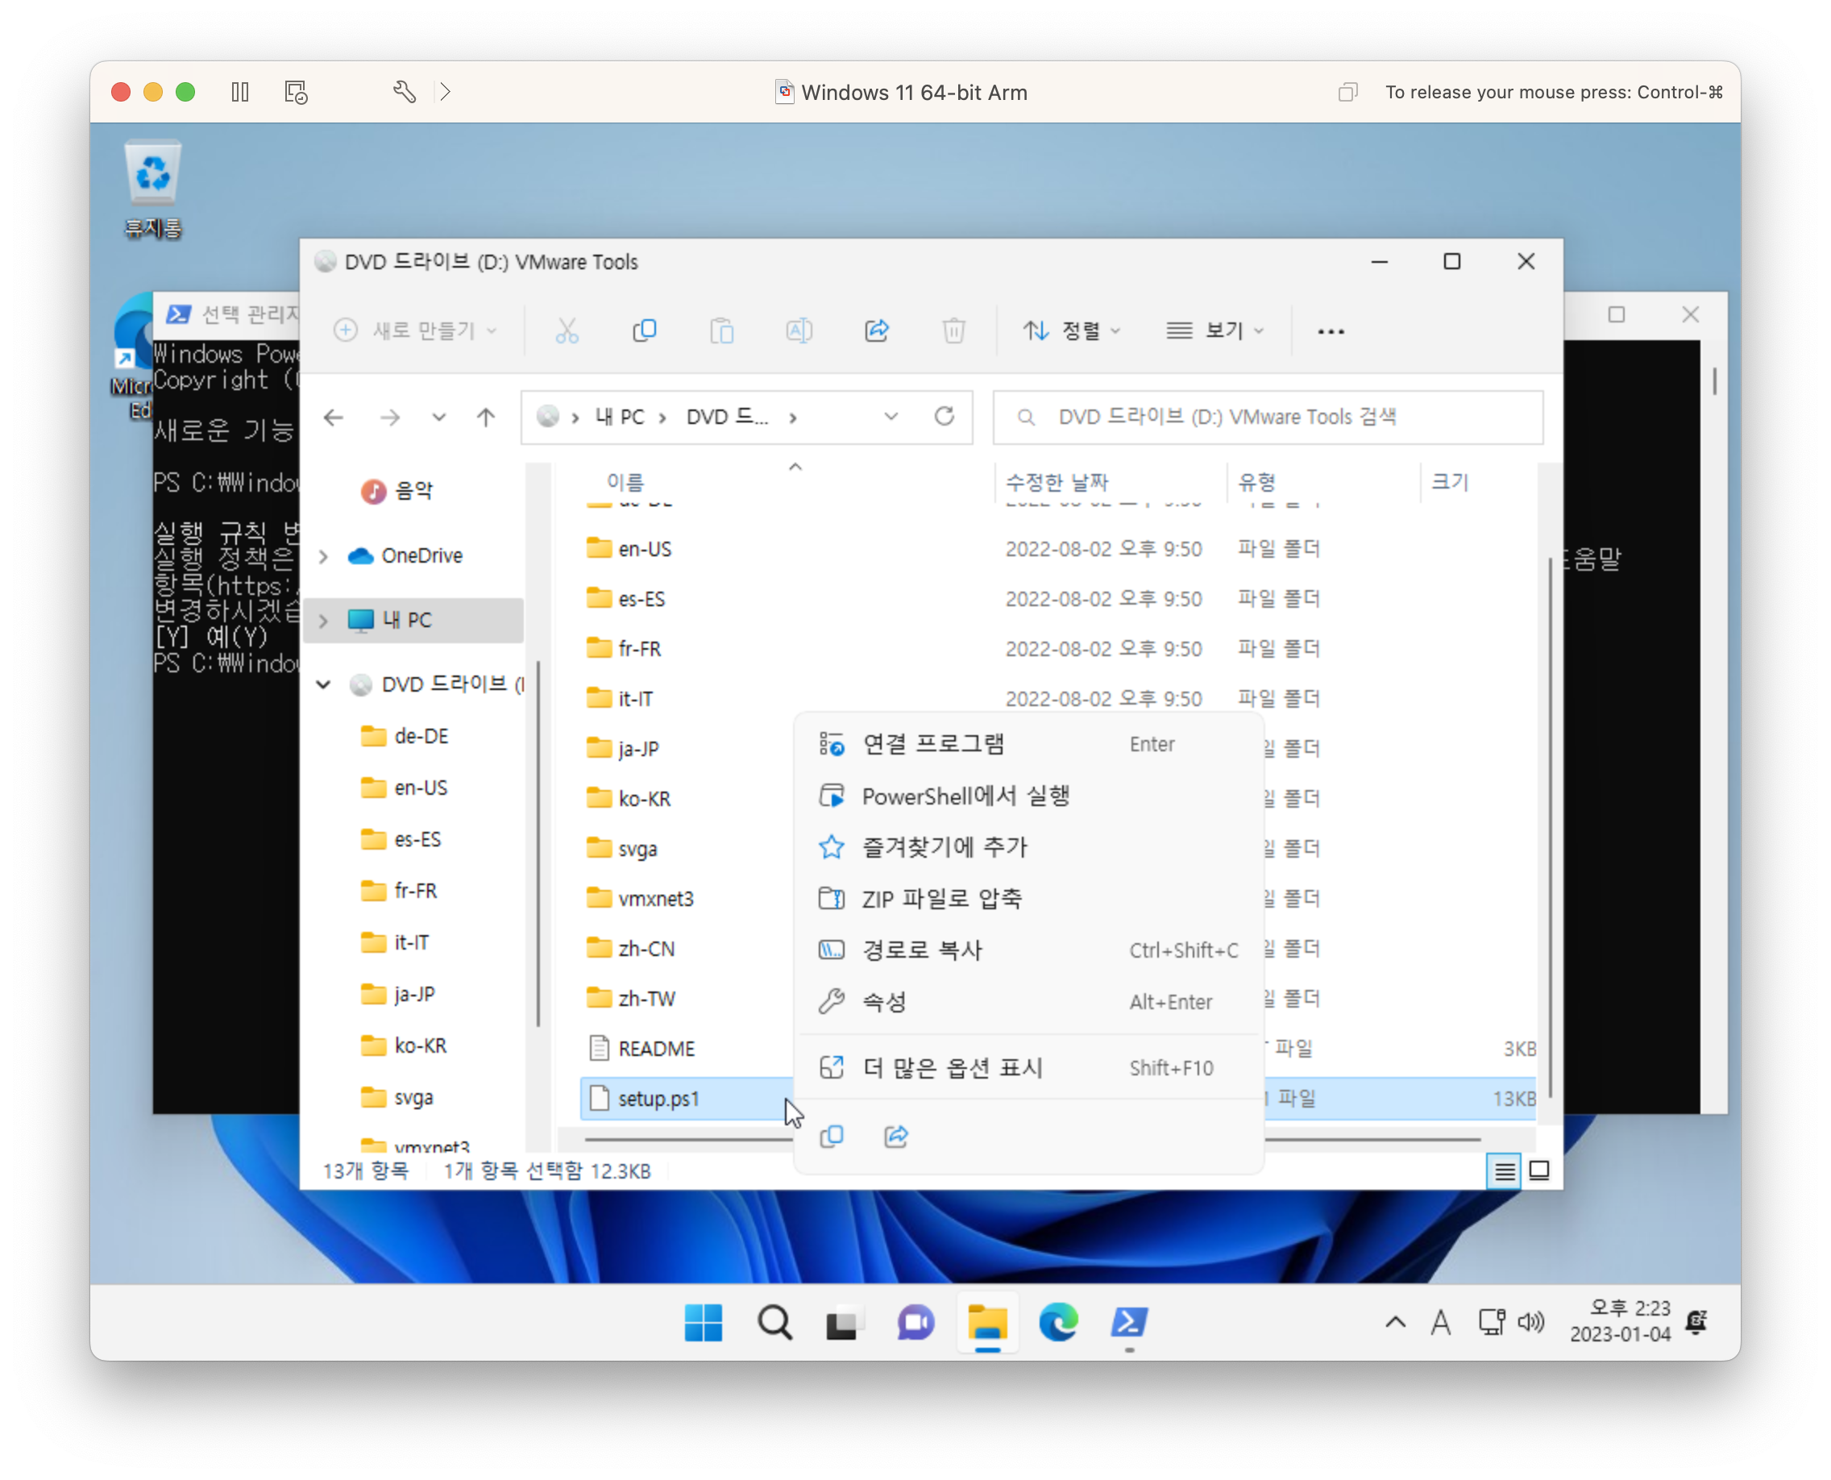Viewport: 1831px width, 1480px height.
Task: Open the 보기 view dropdown
Action: 1214,331
